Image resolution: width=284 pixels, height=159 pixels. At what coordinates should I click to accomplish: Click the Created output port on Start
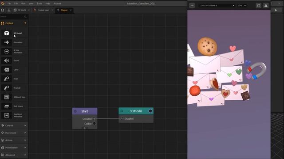94,119
